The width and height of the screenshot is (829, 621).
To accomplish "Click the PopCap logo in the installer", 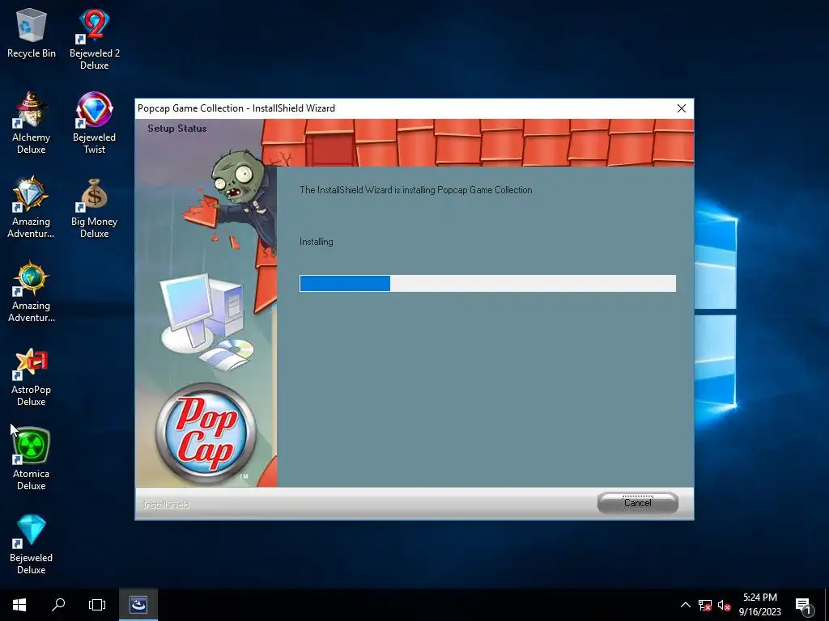I will [x=206, y=433].
